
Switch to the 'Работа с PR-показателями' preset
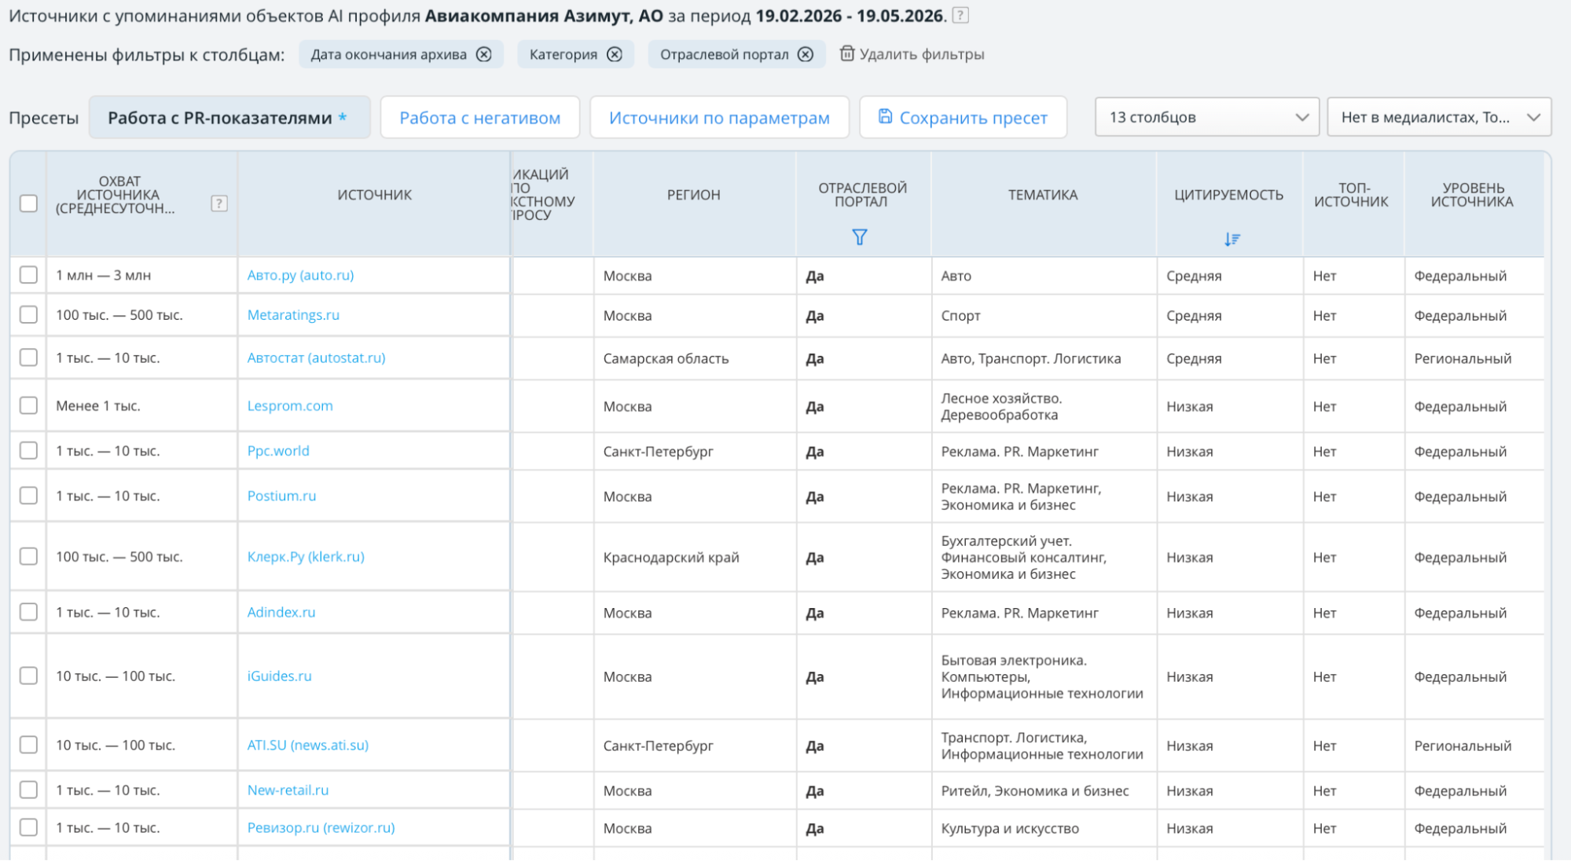coord(229,118)
